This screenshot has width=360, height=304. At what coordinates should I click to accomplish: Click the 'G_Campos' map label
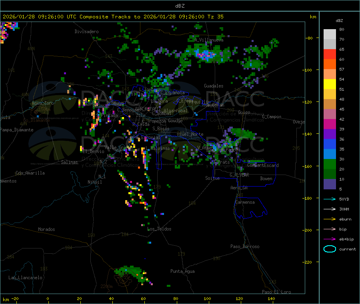pos(272,117)
